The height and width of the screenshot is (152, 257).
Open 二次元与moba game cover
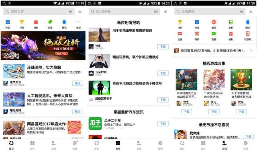214,80
